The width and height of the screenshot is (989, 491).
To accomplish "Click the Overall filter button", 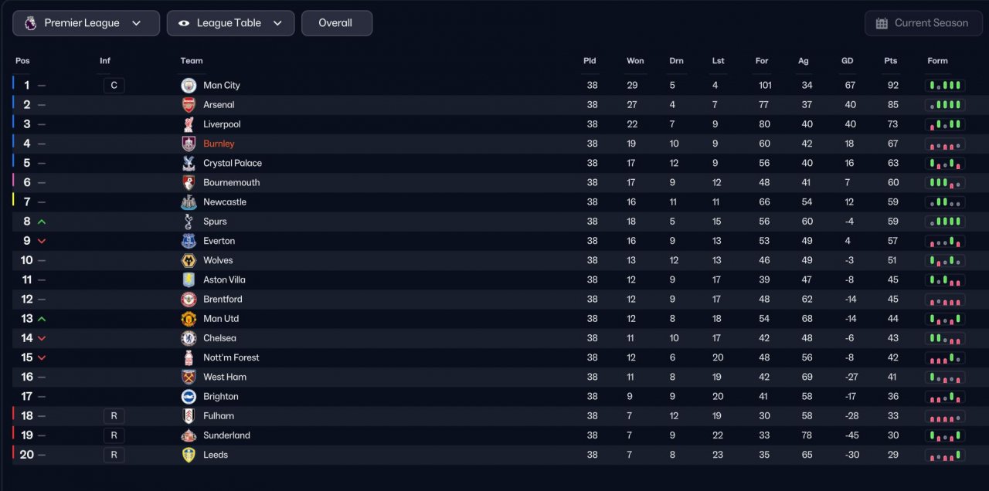I will pyautogui.click(x=336, y=23).
